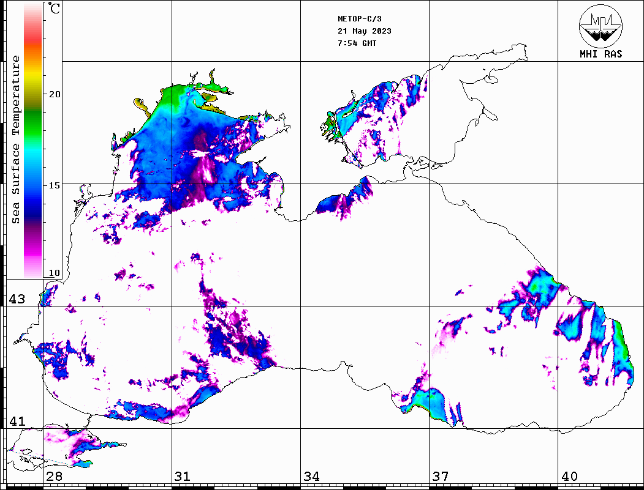Click longitude label 37
This screenshot has height=490, width=644.
click(441, 477)
